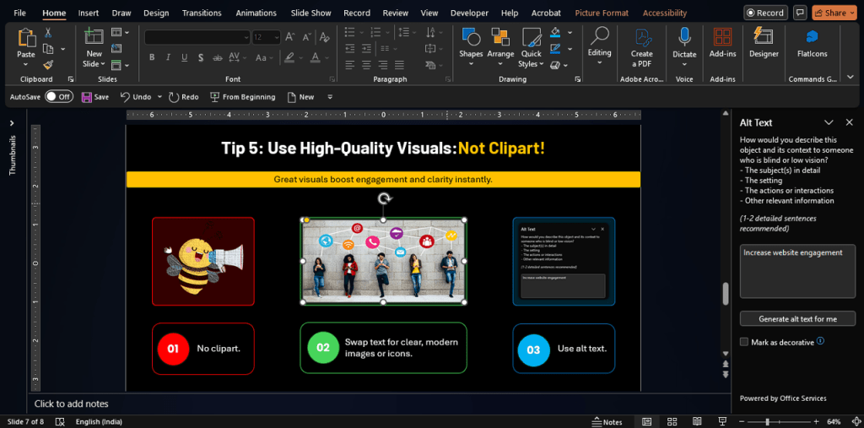Screen dimensions: 864x428
Task: Open the Alt Text pane options chevron
Action: 829,122
